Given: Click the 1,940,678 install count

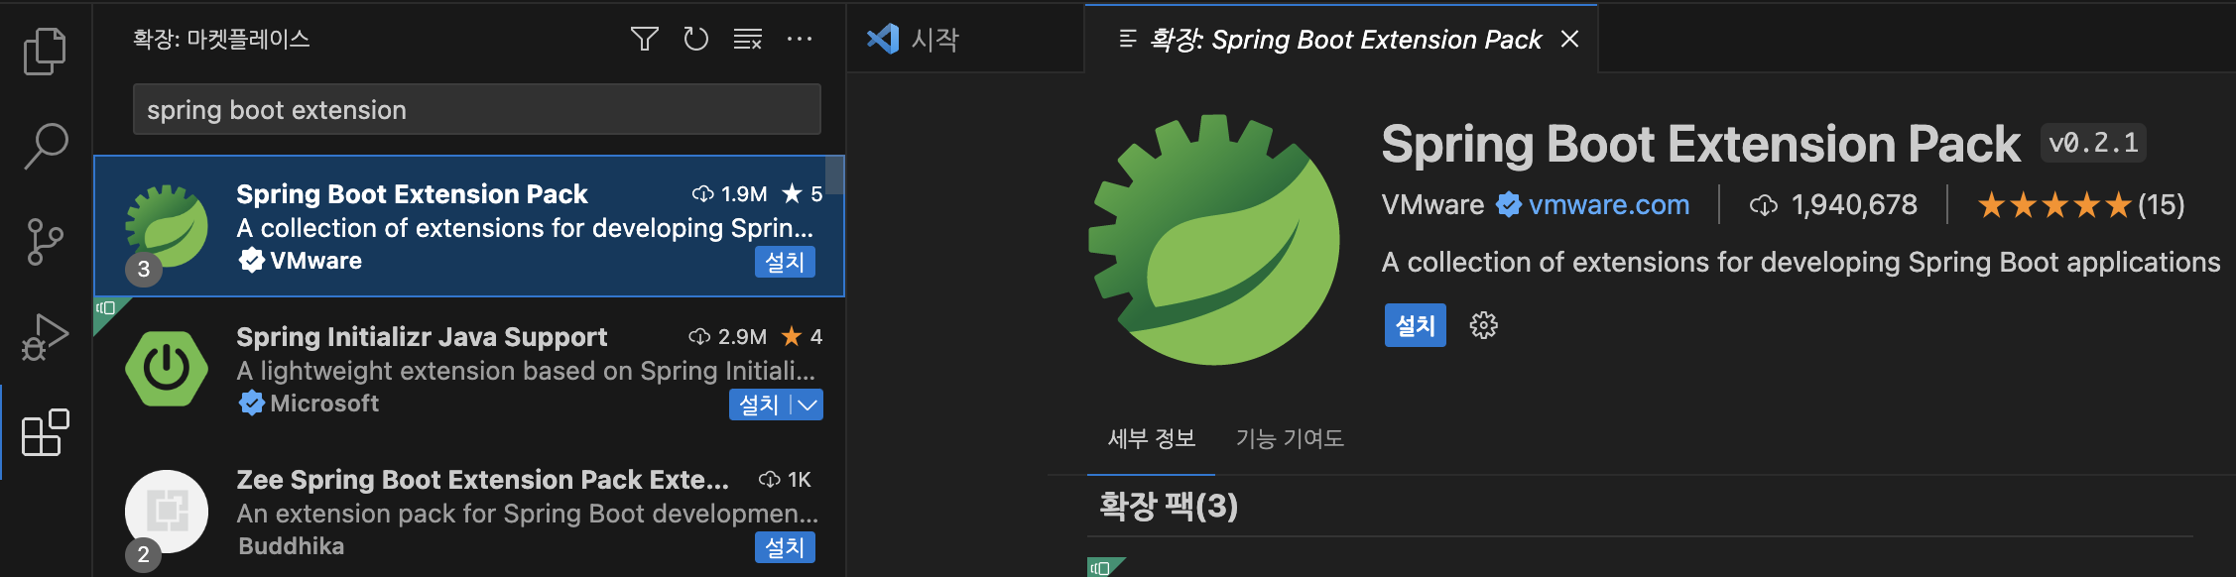Looking at the screenshot, I should click(x=1833, y=205).
